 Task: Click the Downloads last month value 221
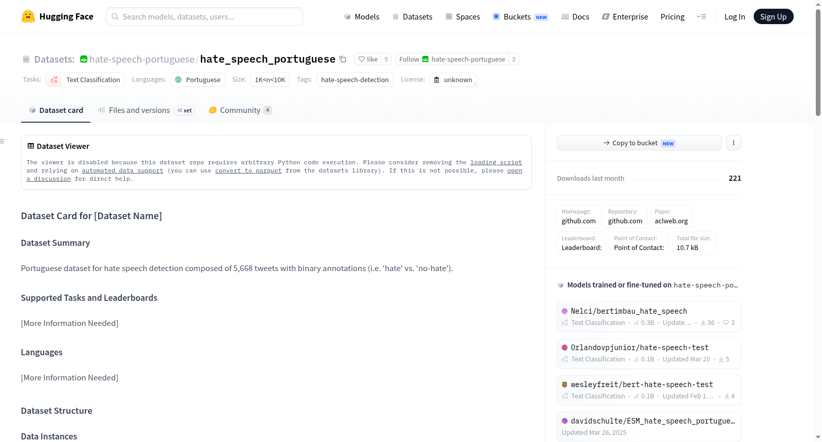(735, 178)
